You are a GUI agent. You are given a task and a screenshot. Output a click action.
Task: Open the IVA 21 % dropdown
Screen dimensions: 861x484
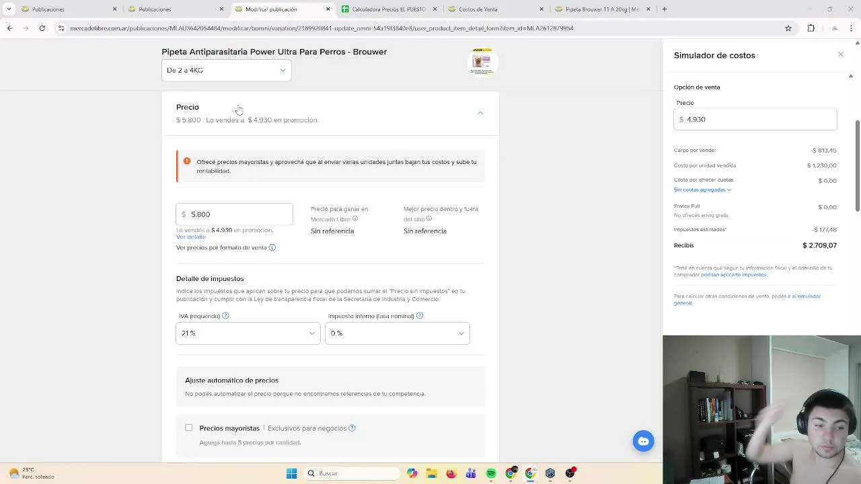[248, 333]
